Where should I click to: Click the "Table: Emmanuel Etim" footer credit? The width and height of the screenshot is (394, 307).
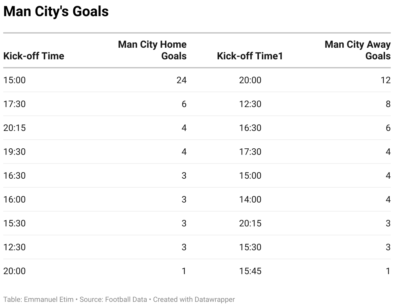[x=38, y=299]
